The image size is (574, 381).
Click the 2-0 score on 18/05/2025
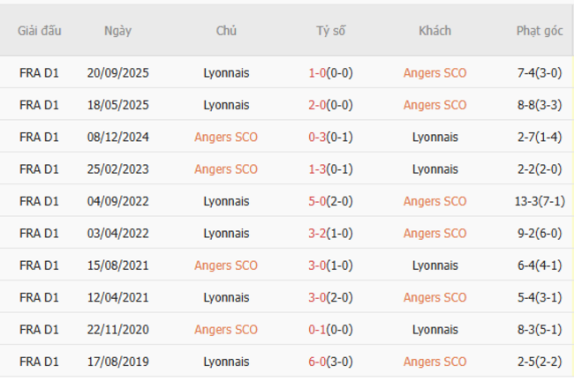(x=317, y=105)
